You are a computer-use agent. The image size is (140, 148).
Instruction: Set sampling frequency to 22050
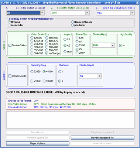[x=32, y=71]
